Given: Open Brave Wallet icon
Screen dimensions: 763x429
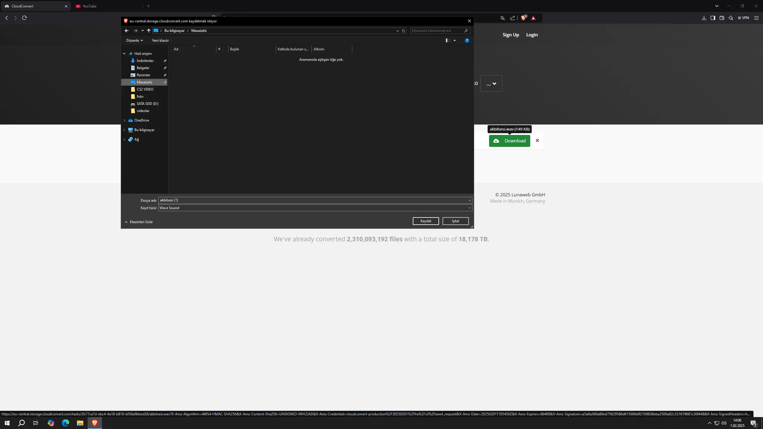Looking at the screenshot, I should pyautogui.click(x=722, y=18).
